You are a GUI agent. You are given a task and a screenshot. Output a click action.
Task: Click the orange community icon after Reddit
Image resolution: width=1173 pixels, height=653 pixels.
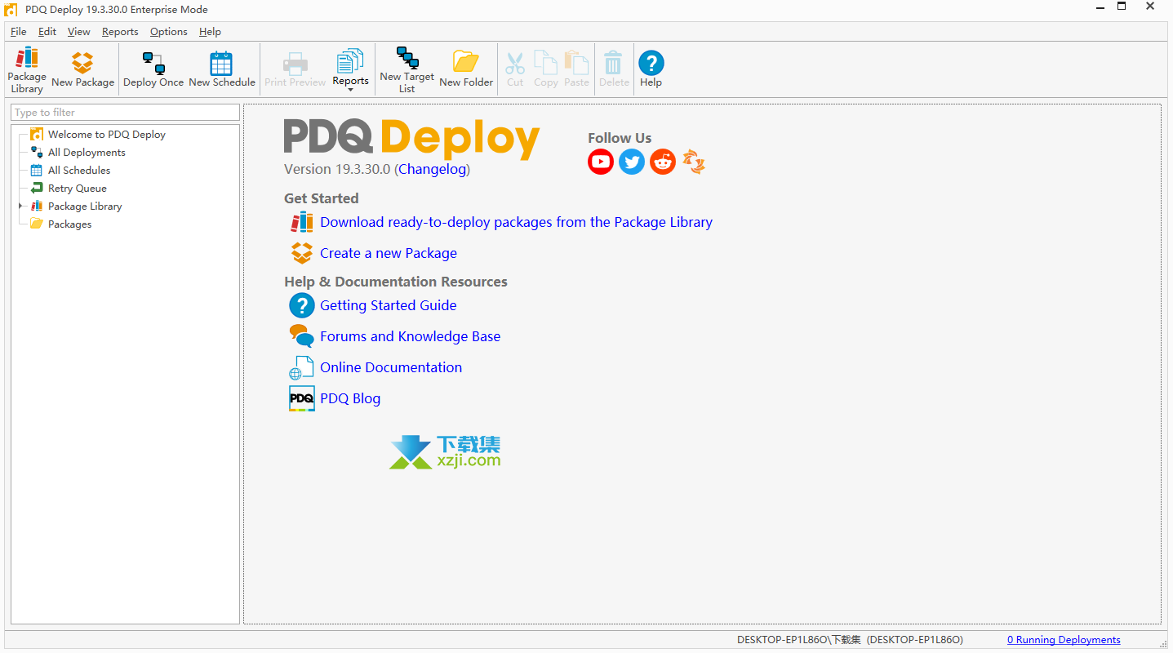click(694, 162)
